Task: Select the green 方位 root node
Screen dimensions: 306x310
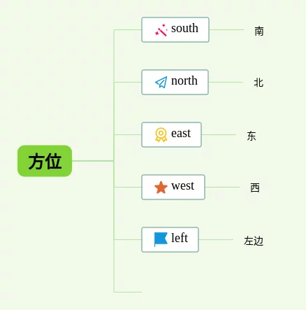Action: [x=45, y=161]
